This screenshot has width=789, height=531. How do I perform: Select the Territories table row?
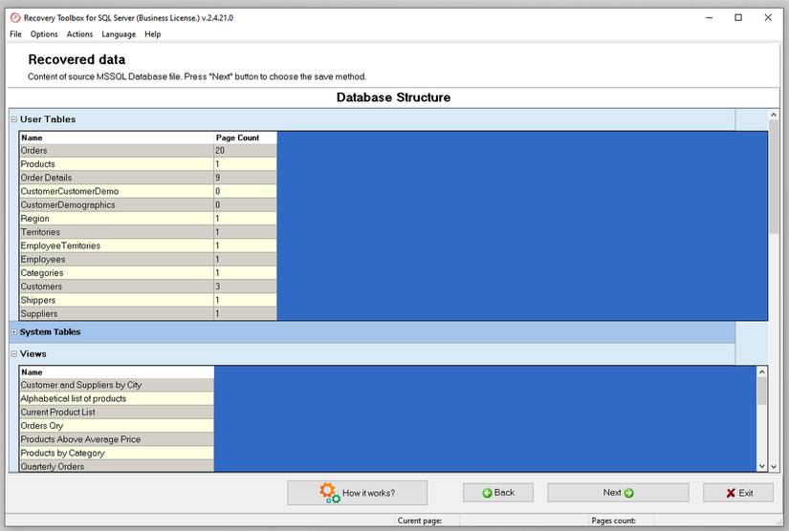click(x=148, y=232)
